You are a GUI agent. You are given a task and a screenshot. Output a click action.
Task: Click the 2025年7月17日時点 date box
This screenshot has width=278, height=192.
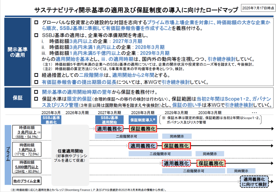258,8
